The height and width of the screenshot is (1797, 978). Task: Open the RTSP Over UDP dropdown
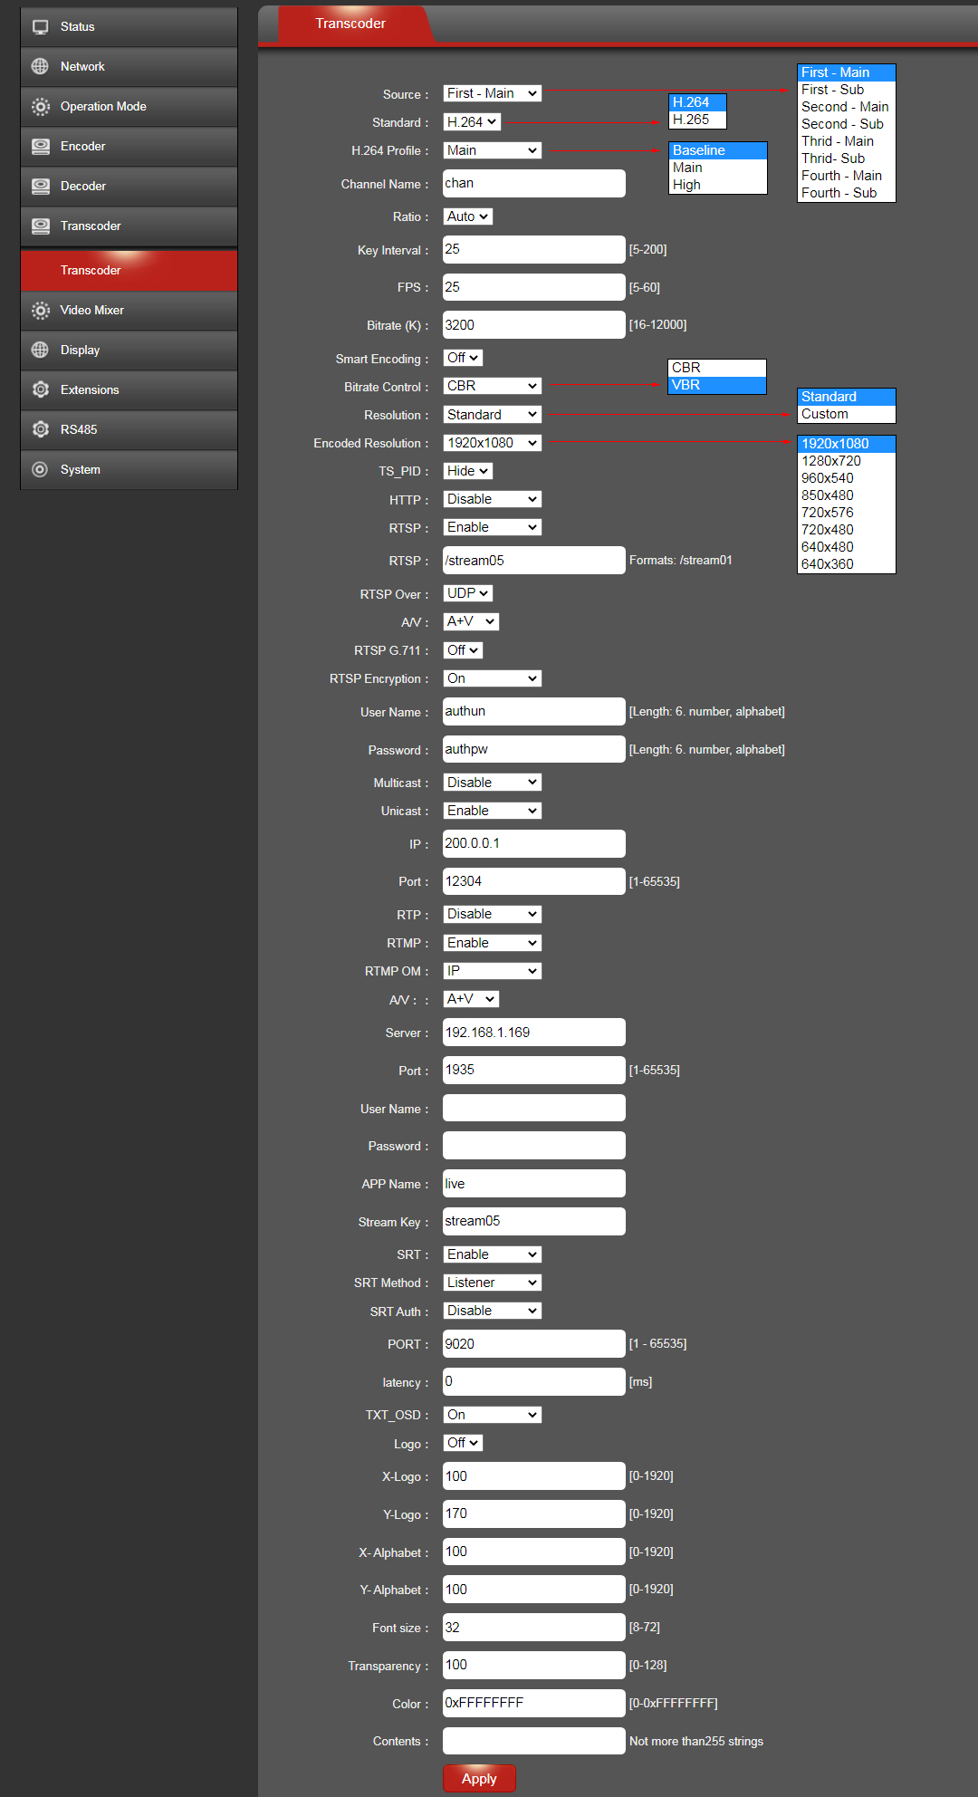467,593
